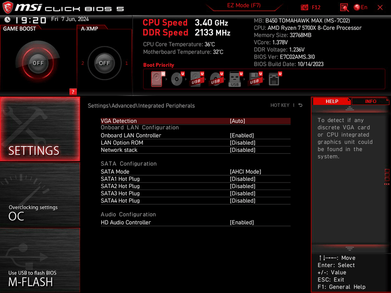This screenshot has width=391, height=293.
Task: Switch to the HELP tab
Action: (332, 102)
